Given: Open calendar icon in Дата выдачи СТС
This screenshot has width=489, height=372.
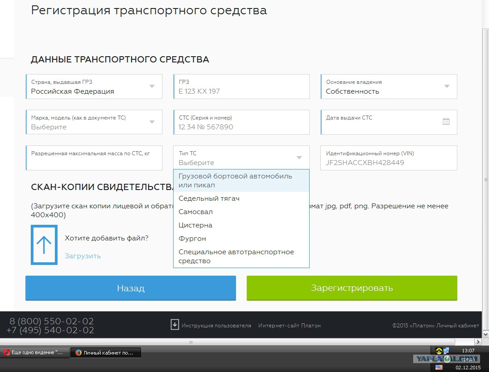Looking at the screenshot, I should [x=446, y=122].
